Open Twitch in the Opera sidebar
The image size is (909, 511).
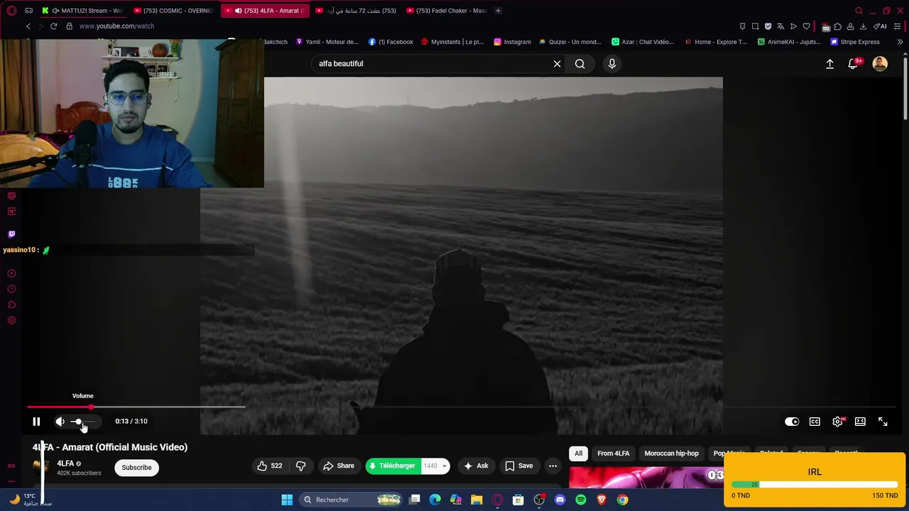tap(11, 234)
